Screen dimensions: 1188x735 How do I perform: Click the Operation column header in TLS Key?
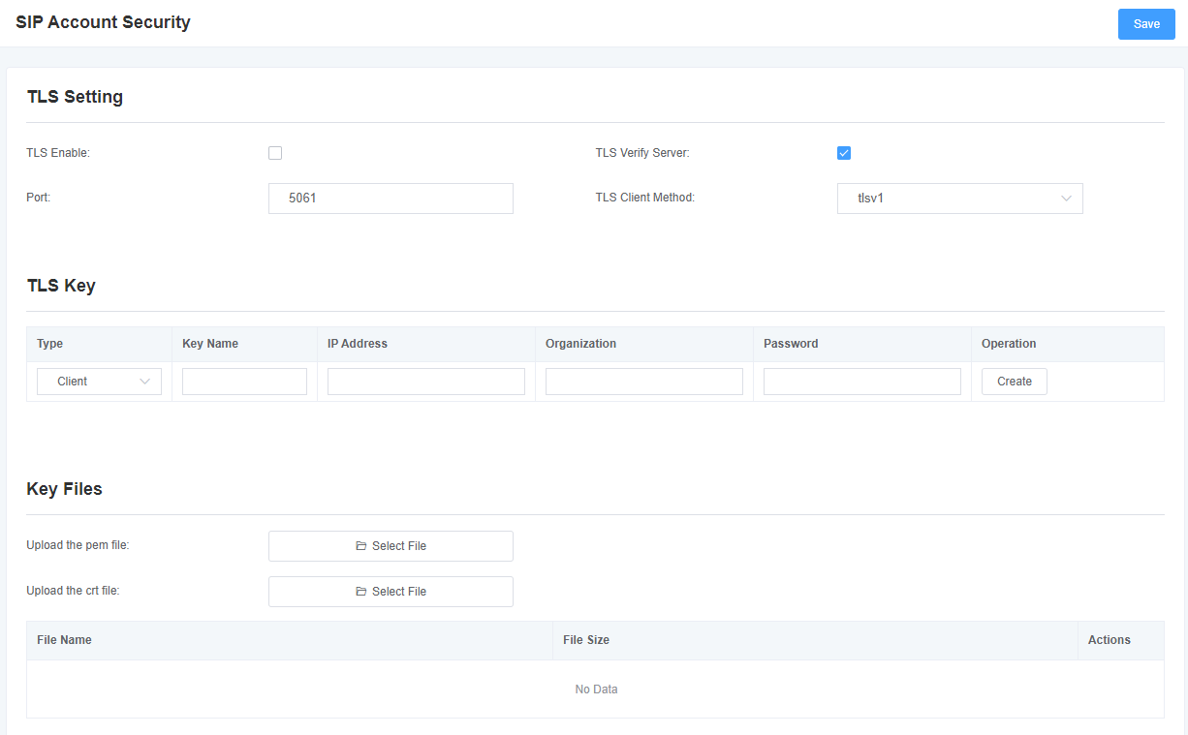pos(1009,344)
